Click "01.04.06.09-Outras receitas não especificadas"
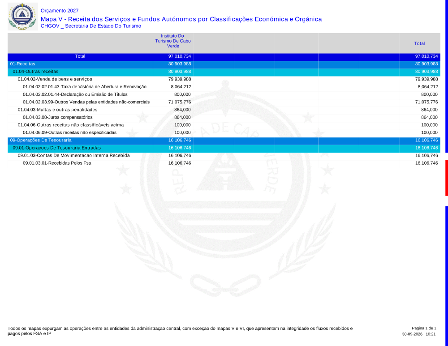The height and width of the screenshot is (346, 448). (70, 132)
